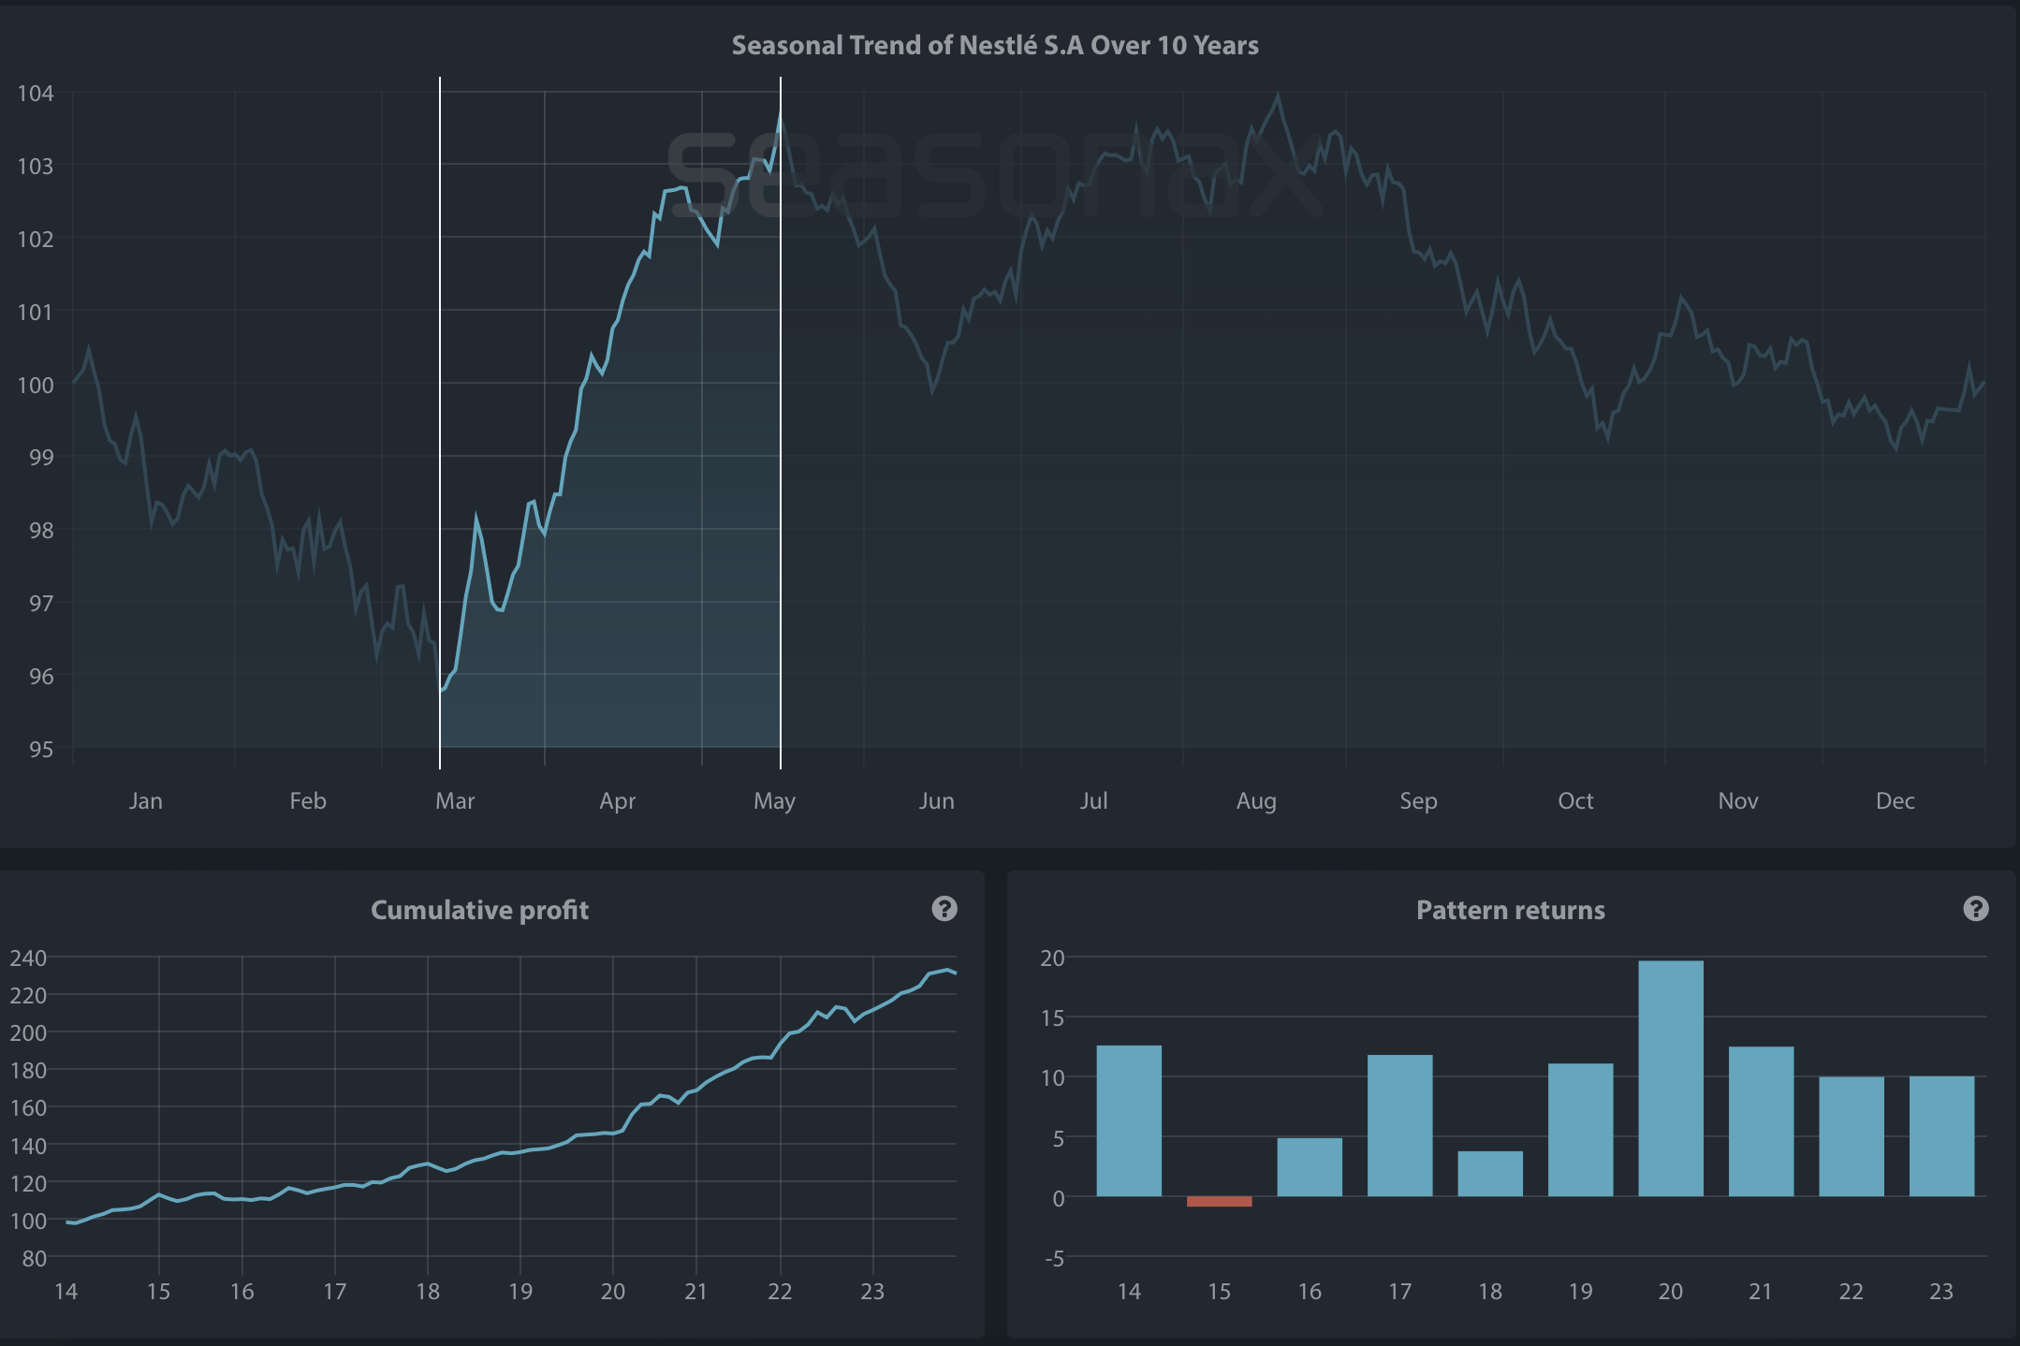2020x1346 pixels.
Task: Select the 2018 bar in Pattern returns
Action: 1490,1174
